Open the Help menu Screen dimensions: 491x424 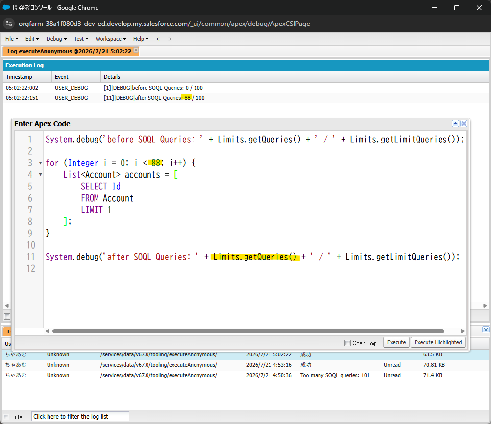tap(141, 39)
